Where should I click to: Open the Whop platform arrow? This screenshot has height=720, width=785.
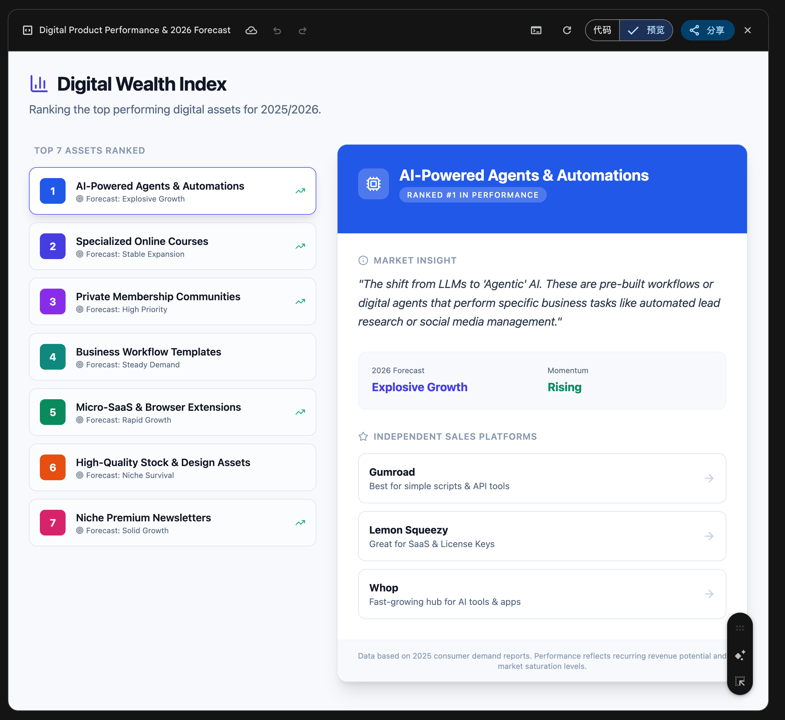(x=708, y=594)
